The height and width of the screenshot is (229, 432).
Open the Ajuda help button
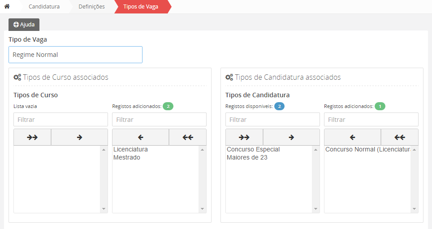pos(24,25)
